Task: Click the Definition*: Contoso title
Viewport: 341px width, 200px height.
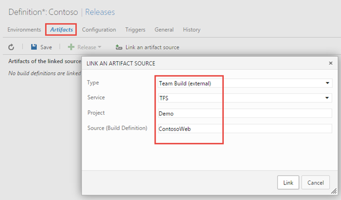Action: (43, 12)
